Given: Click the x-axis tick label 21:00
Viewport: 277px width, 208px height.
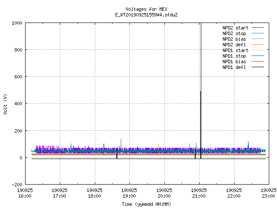Looking at the screenshot, I should [x=199, y=196].
